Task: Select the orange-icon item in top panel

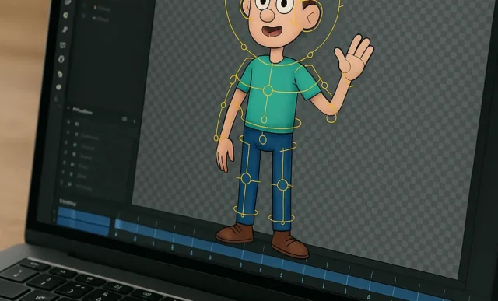Action: pos(102,8)
